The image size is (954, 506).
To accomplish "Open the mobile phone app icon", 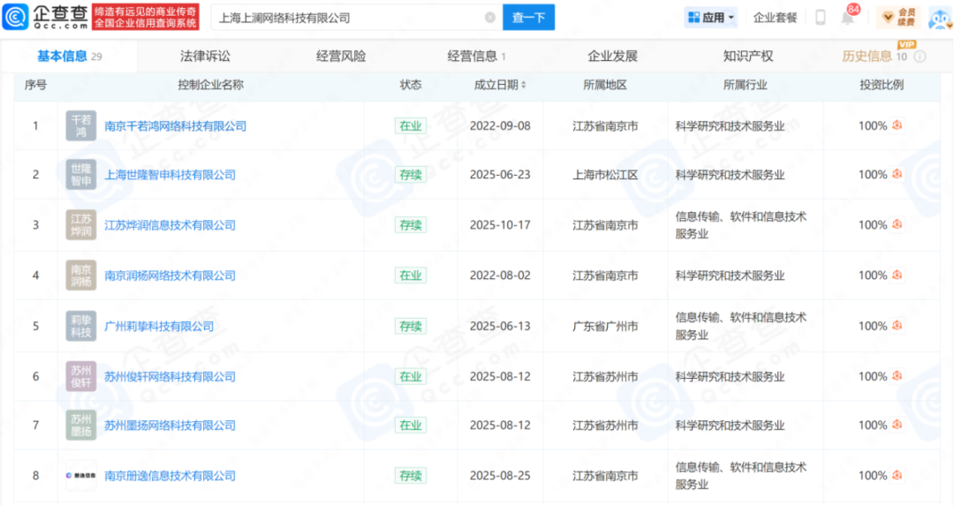I will (820, 18).
